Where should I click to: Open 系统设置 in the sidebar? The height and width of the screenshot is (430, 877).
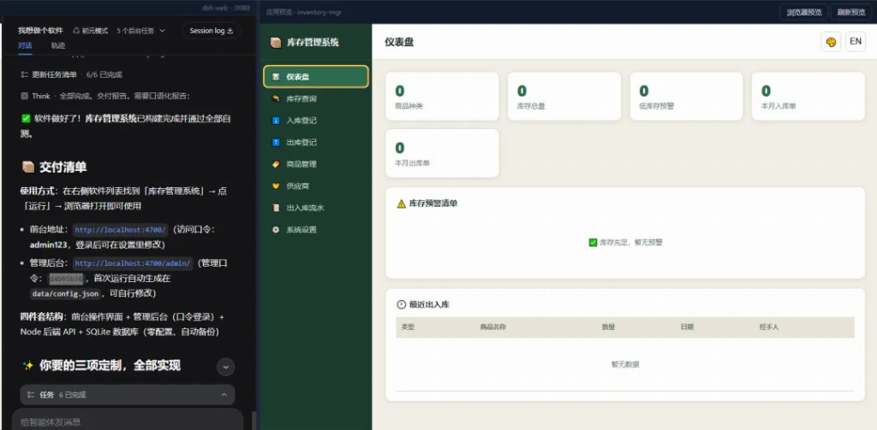(315, 229)
